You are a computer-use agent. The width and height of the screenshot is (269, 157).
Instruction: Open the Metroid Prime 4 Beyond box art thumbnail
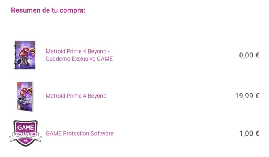coord(25,96)
